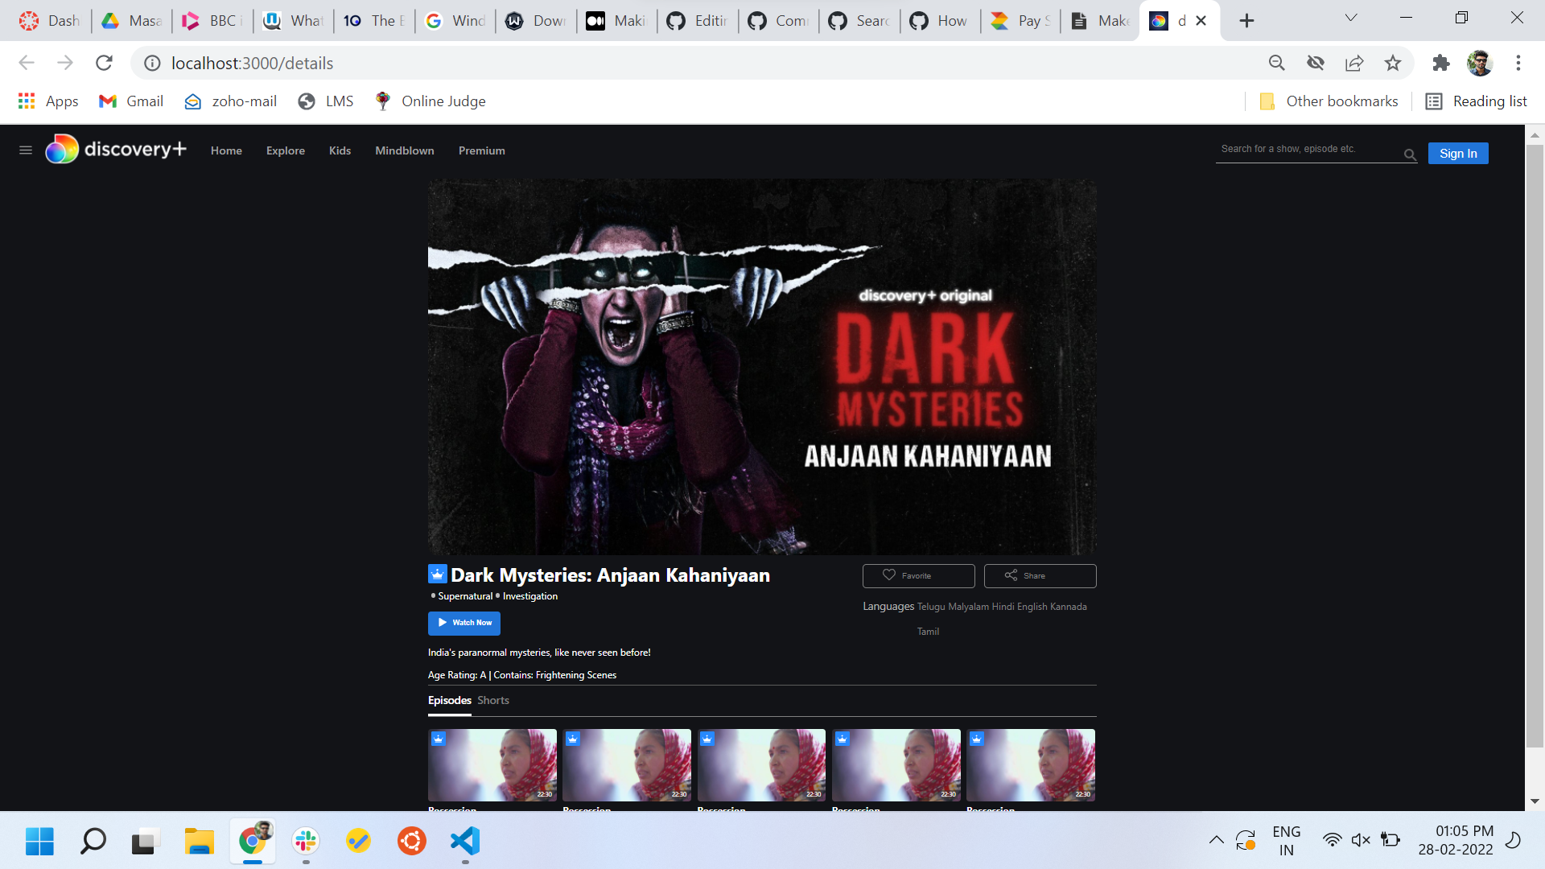Screen dimensions: 1545x869
Task: Open Chrome extensions puzzle icon
Action: point(1440,63)
